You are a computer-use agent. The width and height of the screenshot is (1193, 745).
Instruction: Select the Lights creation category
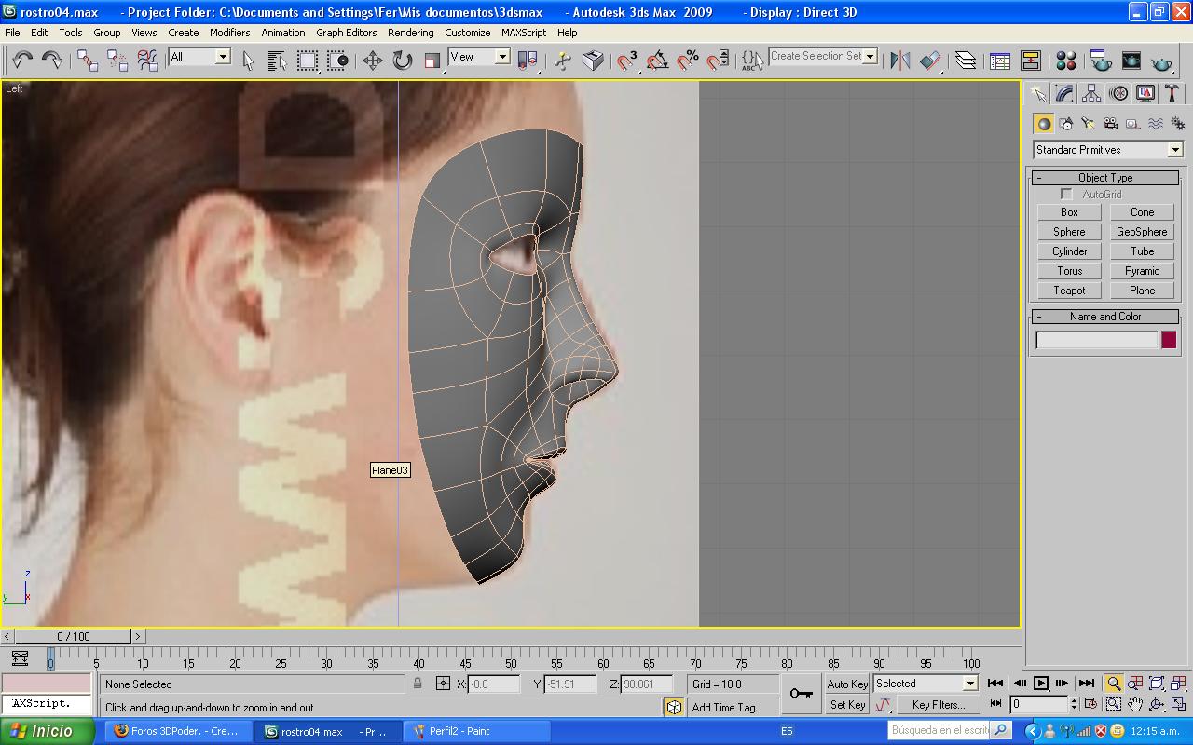(x=1089, y=123)
